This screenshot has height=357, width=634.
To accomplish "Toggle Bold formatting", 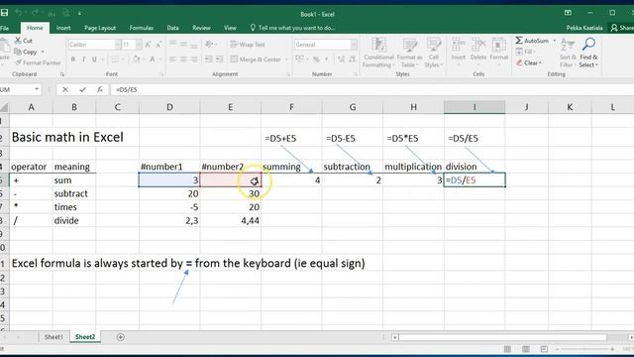I will click(x=73, y=59).
